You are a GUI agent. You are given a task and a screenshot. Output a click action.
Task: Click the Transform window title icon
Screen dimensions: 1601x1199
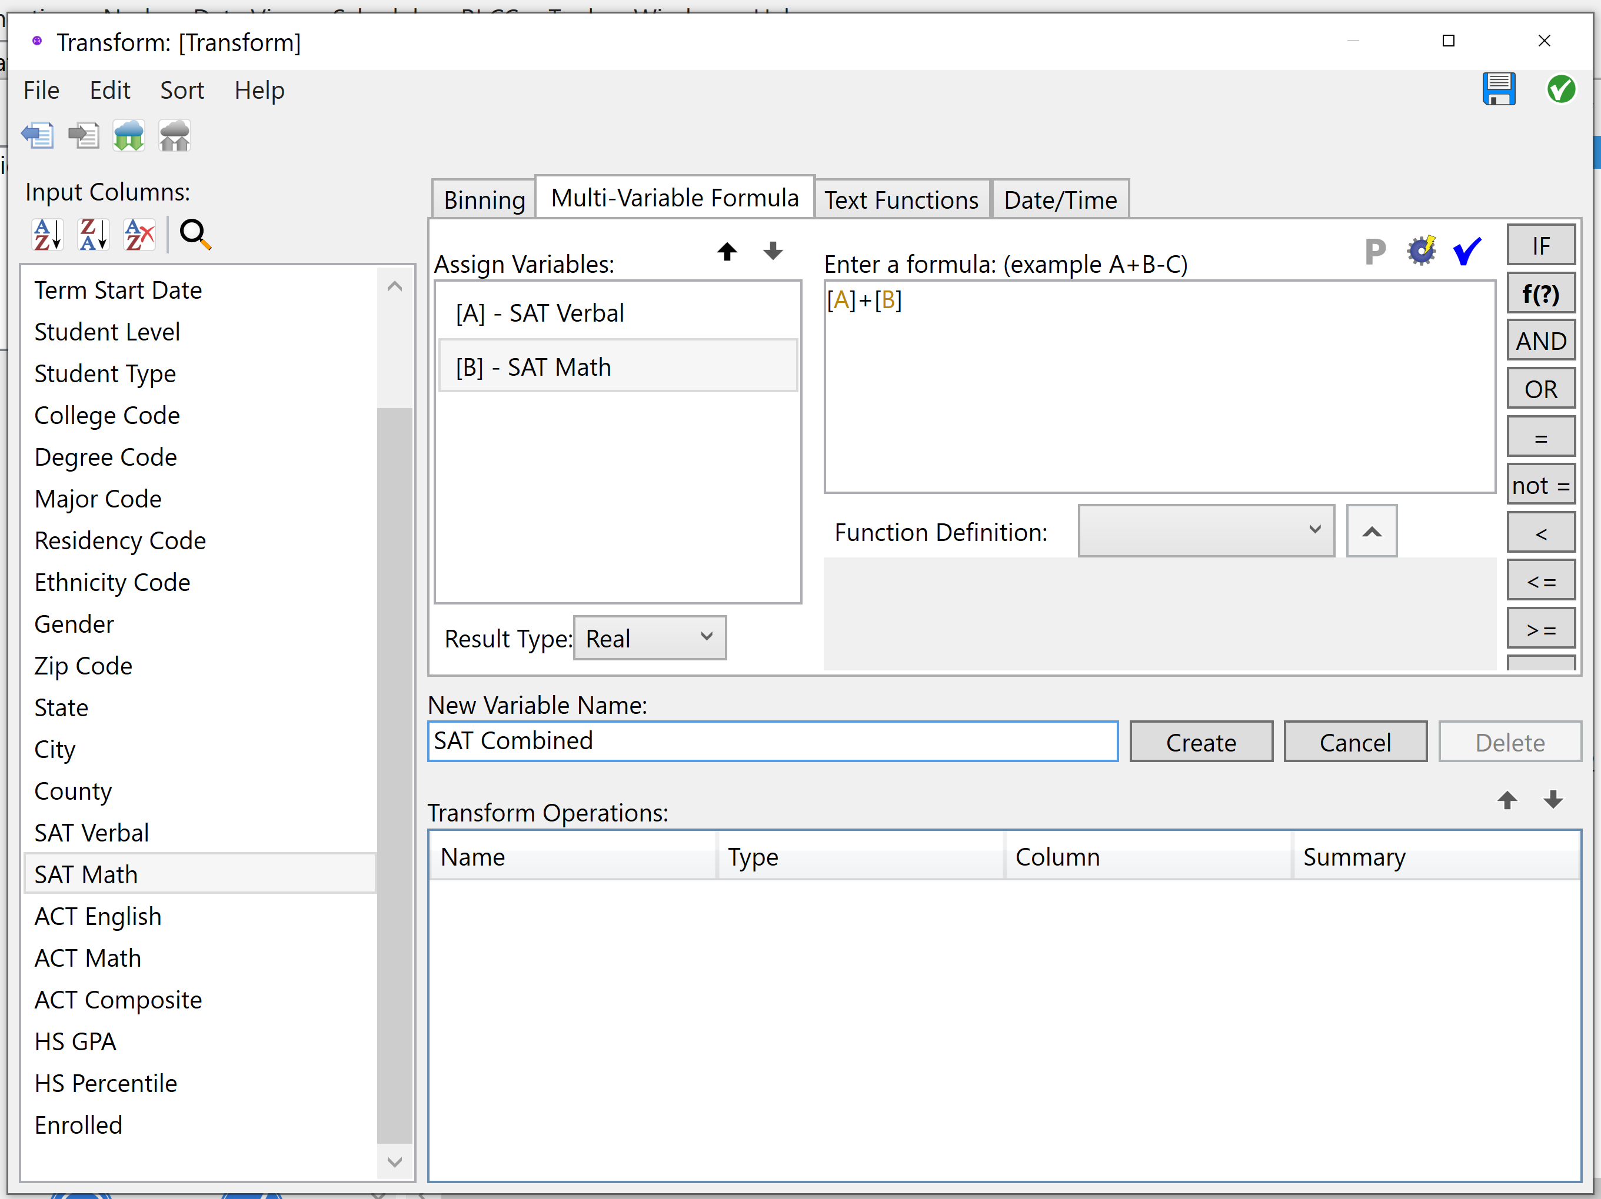point(37,41)
